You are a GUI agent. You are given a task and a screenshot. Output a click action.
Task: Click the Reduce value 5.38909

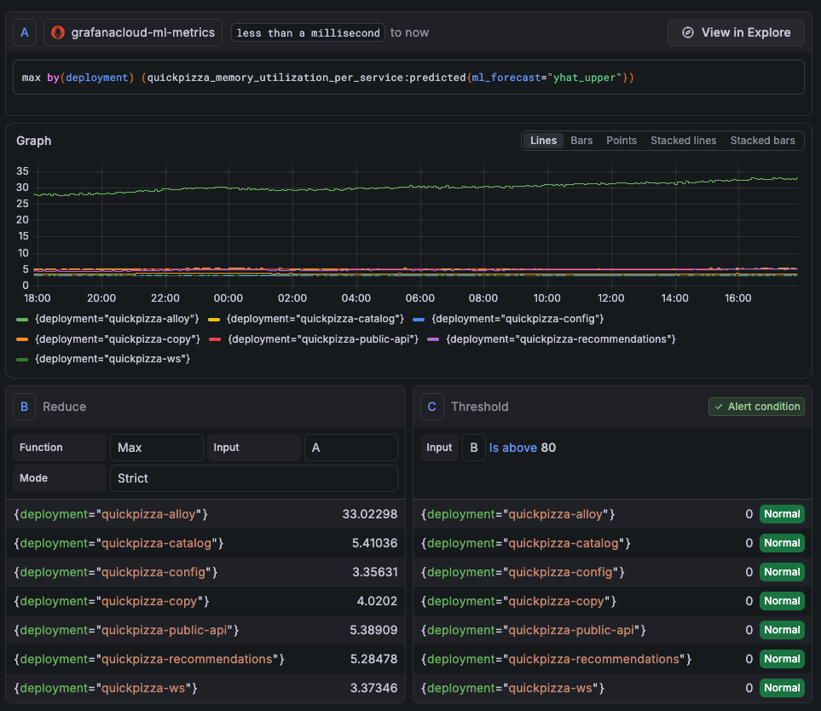373,630
